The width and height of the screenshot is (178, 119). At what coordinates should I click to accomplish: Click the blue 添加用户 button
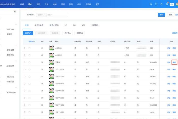click(x=28, y=33)
